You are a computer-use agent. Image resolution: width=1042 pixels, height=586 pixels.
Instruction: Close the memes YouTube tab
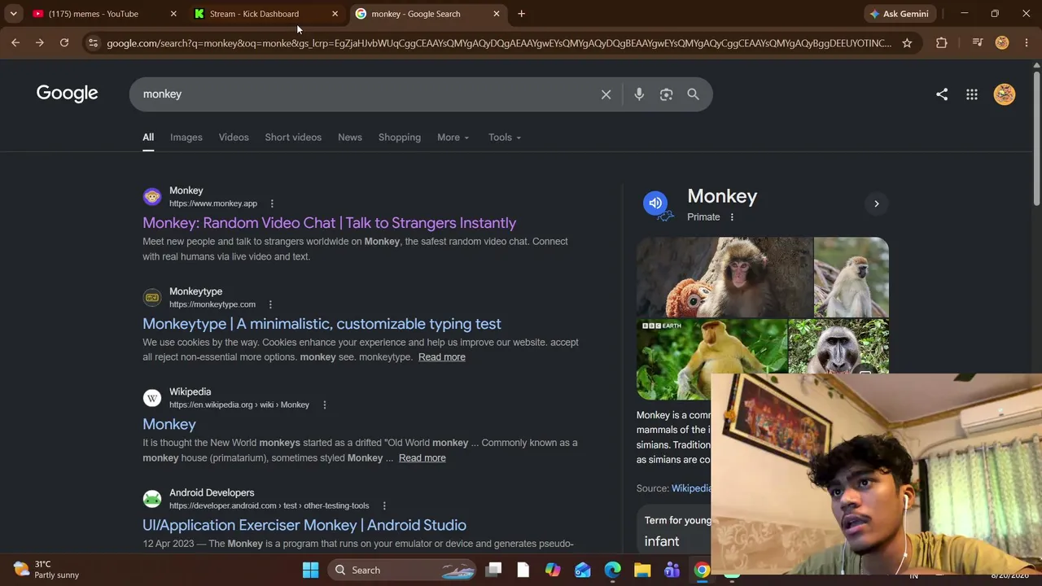tap(173, 14)
